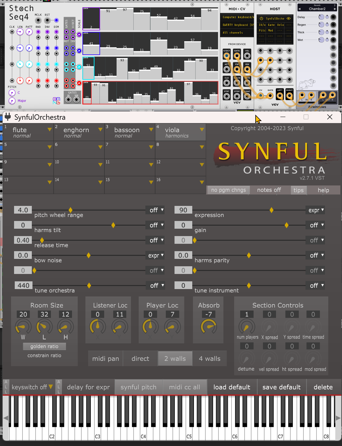Click the no pgm chngs tab
Image resolution: width=342 pixels, height=446 pixels.
click(x=228, y=190)
